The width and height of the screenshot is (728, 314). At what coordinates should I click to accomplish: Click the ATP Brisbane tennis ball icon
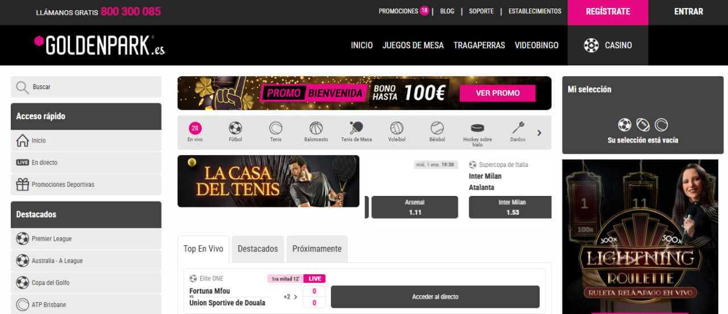click(23, 305)
